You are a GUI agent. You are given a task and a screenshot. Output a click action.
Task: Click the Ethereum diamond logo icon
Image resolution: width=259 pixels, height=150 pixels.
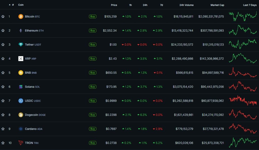click(x=21, y=31)
